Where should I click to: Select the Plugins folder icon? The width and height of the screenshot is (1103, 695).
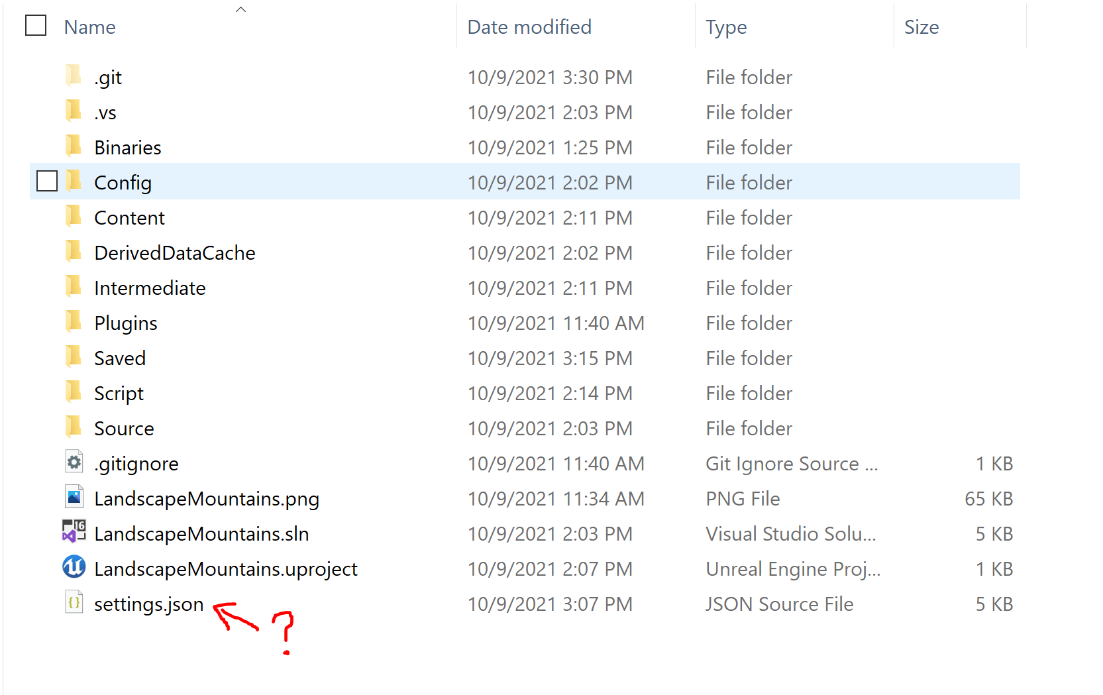74,322
